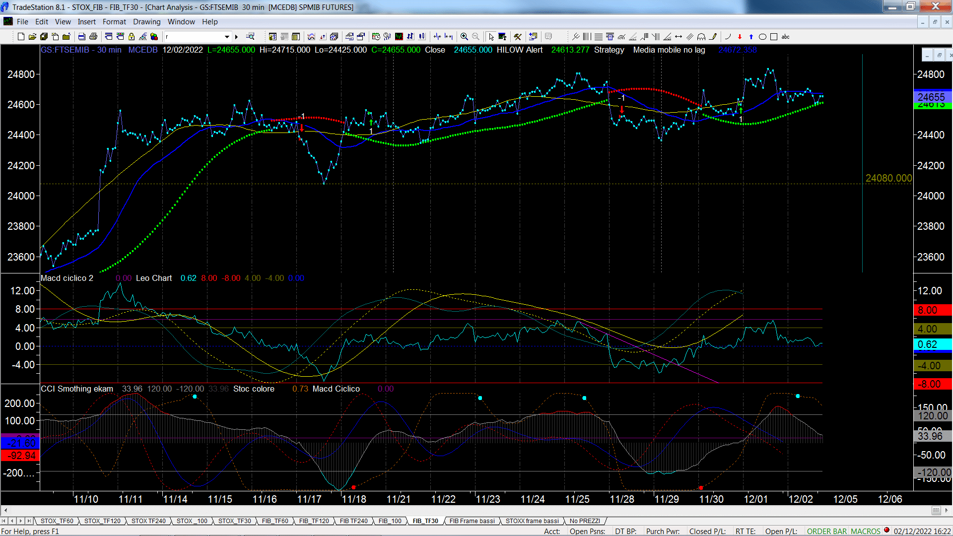Screen dimensions: 953x536
Task: Switch to the STOX_TF60 tab
Action: point(57,521)
